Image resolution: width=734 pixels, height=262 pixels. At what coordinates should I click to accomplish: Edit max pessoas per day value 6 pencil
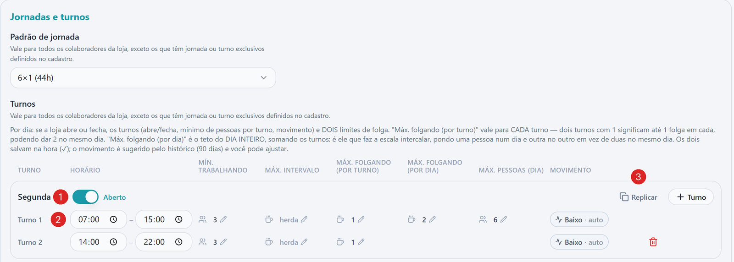504,219
